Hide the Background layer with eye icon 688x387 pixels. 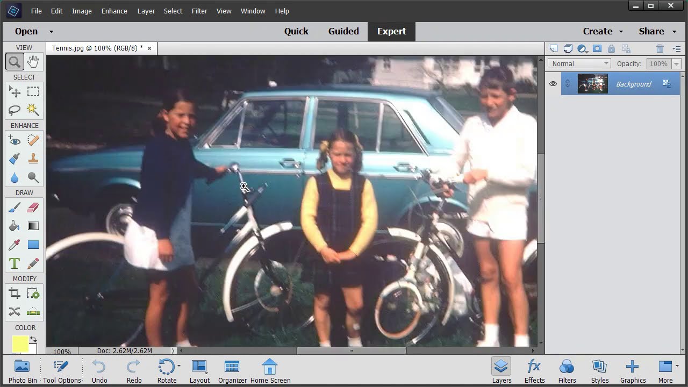coord(553,83)
